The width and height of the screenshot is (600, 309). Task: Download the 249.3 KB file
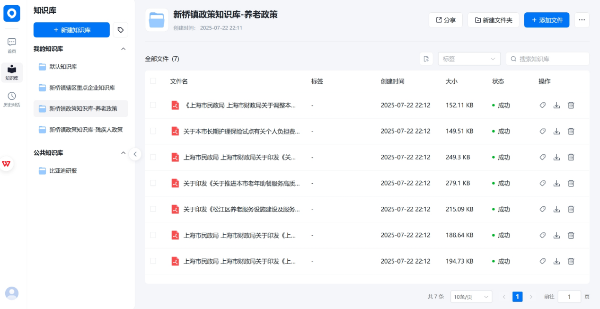pos(556,157)
